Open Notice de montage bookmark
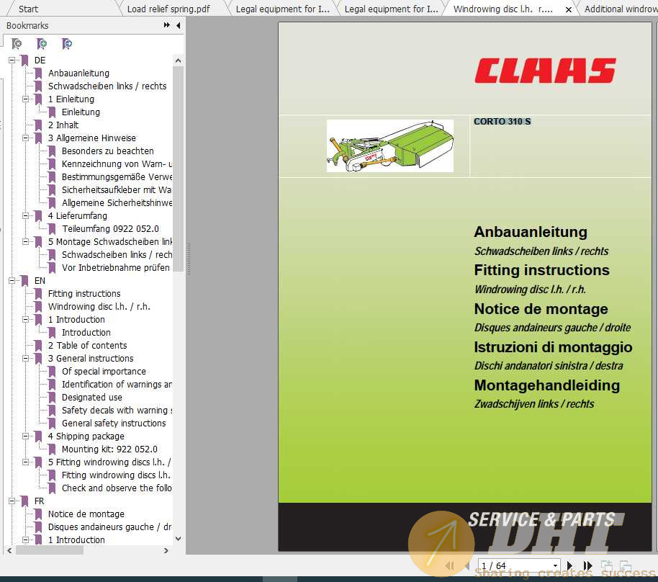Screen dimensions: 658x582 [x=86, y=514]
